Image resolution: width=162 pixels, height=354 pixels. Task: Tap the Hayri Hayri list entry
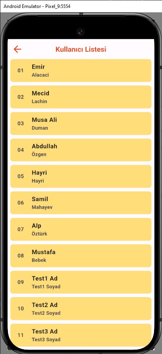click(x=81, y=176)
